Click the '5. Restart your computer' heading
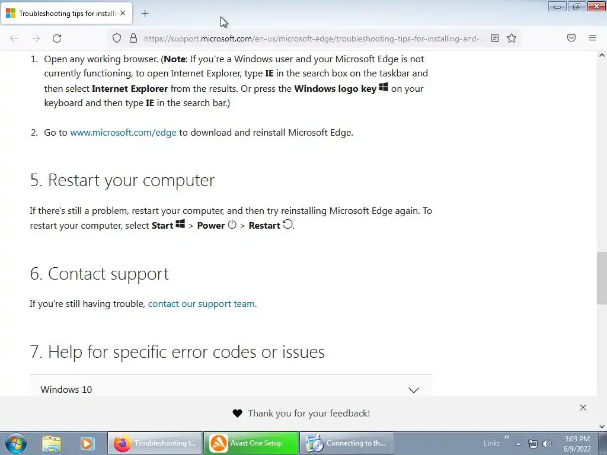The height and width of the screenshot is (455, 607). [x=122, y=180]
